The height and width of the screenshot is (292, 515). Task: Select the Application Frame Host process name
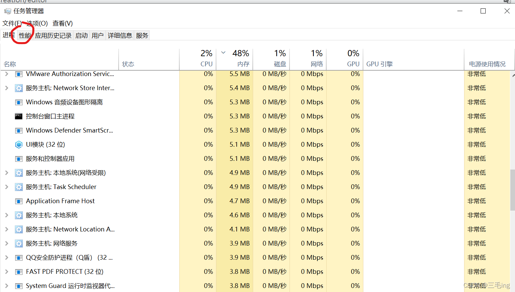[x=60, y=201]
